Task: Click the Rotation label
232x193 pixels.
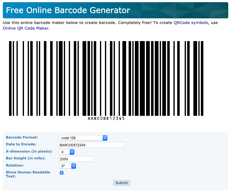Action: point(15,165)
